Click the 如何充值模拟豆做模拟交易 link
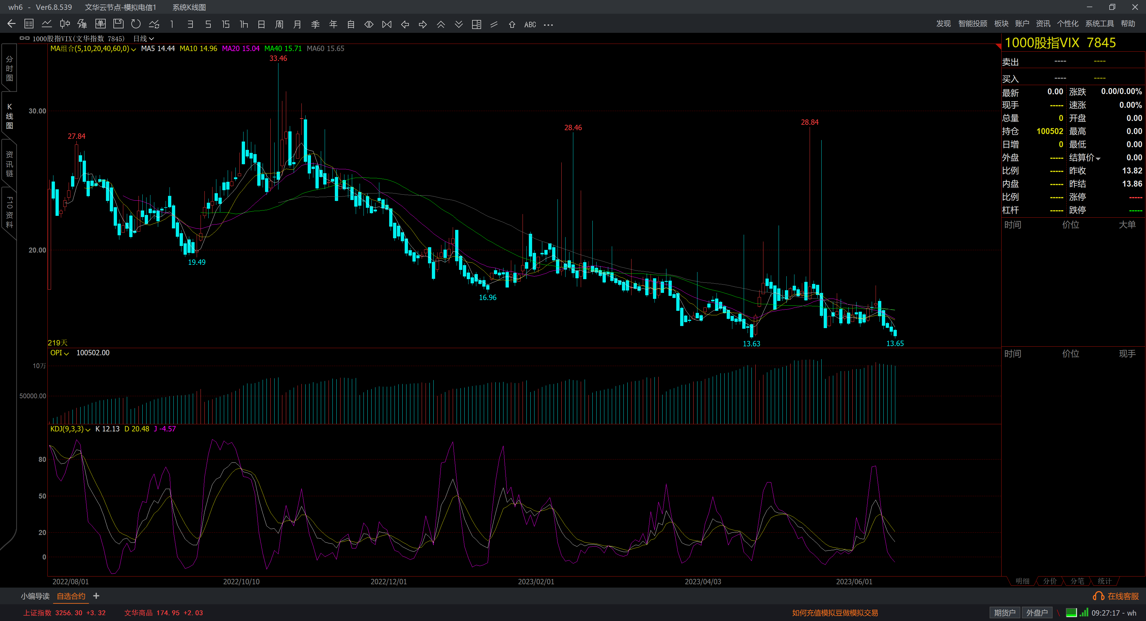The height and width of the screenshot is (621, 1146). [x=835, y=613]
